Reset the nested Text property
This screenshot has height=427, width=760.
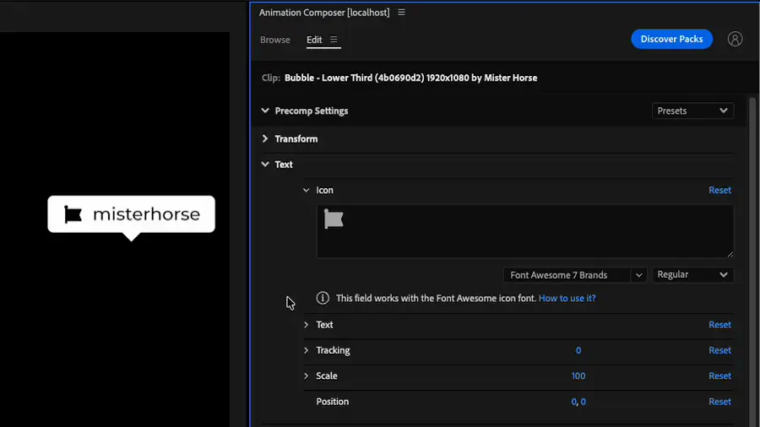(x=719, y=325)
